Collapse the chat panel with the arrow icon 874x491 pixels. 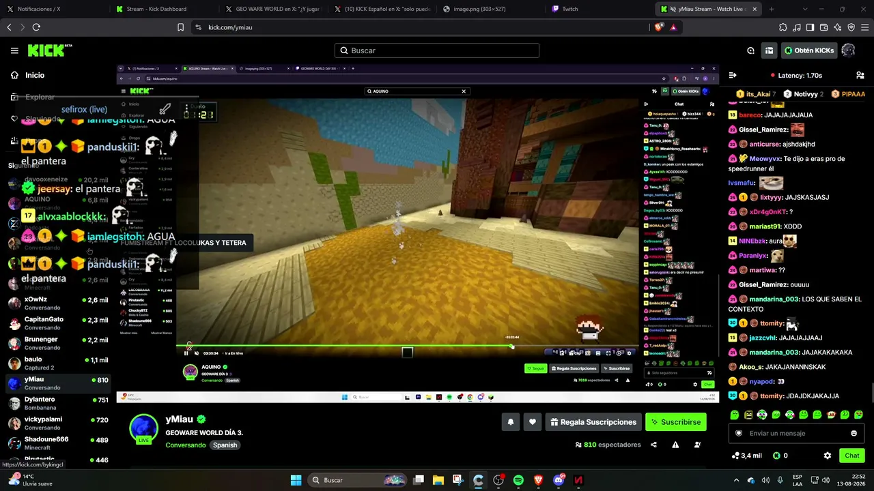733,76
